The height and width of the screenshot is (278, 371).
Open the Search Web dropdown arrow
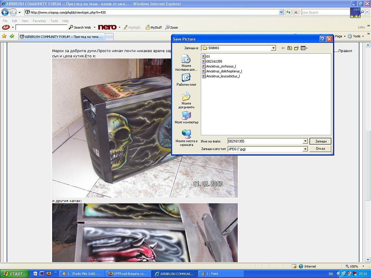[95, 28]
